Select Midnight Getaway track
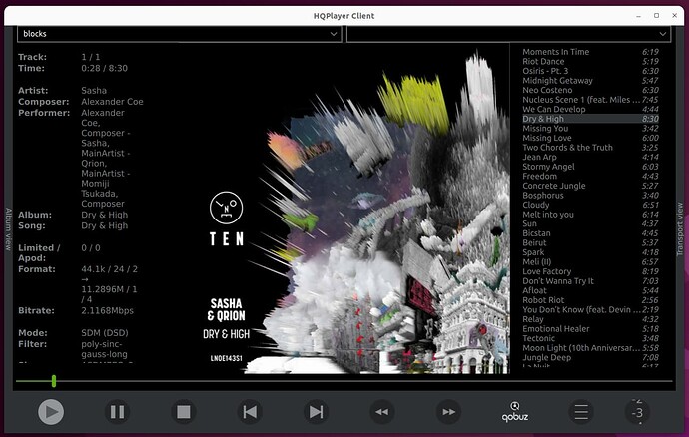This screenshot has height=437, width=689. point(590,81)
